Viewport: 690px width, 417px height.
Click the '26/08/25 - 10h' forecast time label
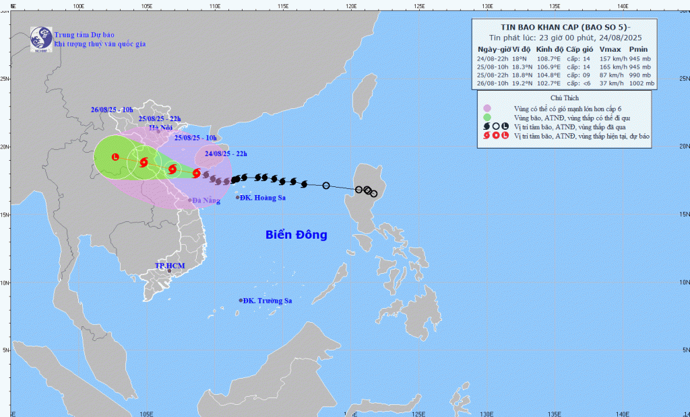[112, 110]
